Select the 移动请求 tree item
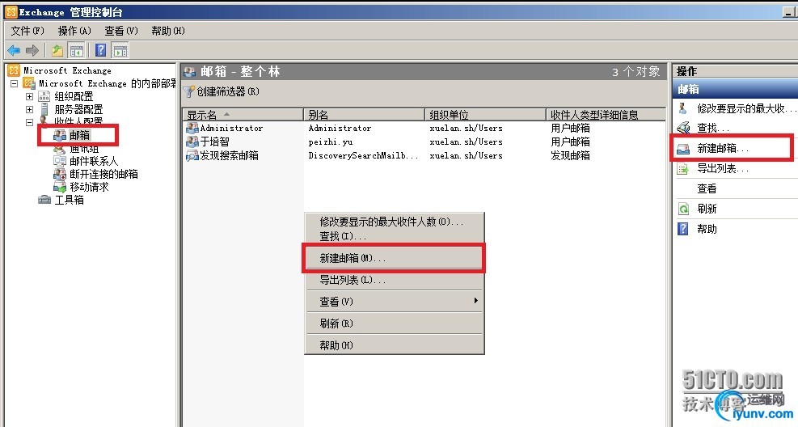The width and height of the screenshot is (798, 427). click(x=89, y=187)
